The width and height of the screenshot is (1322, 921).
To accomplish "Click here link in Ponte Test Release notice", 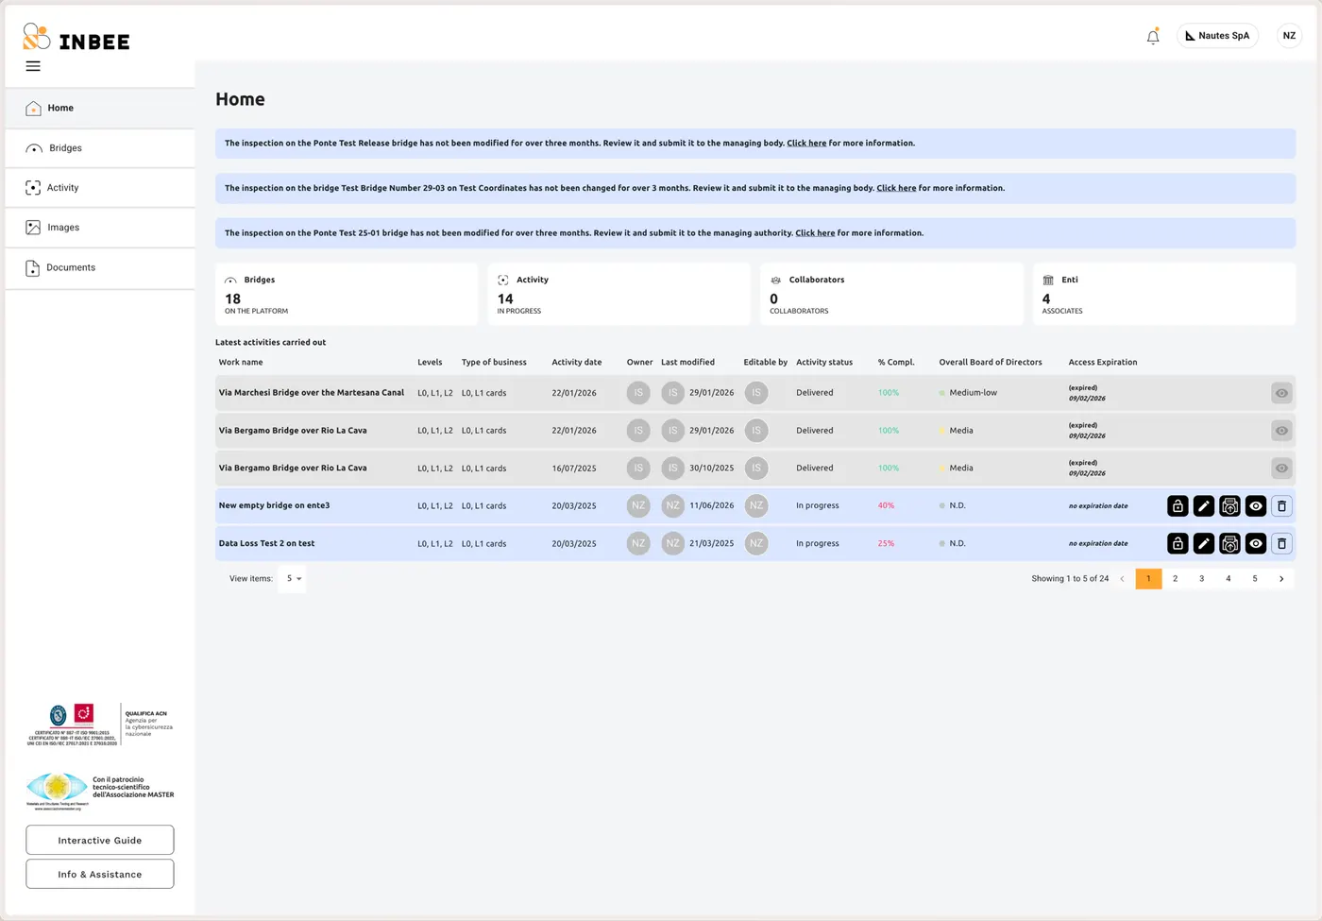I will [x=806, y=144].
